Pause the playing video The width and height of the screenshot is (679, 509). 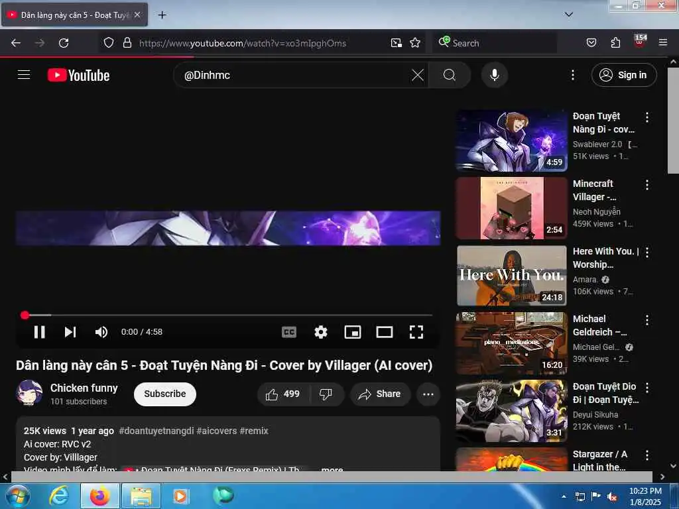[x=39, y=332]
